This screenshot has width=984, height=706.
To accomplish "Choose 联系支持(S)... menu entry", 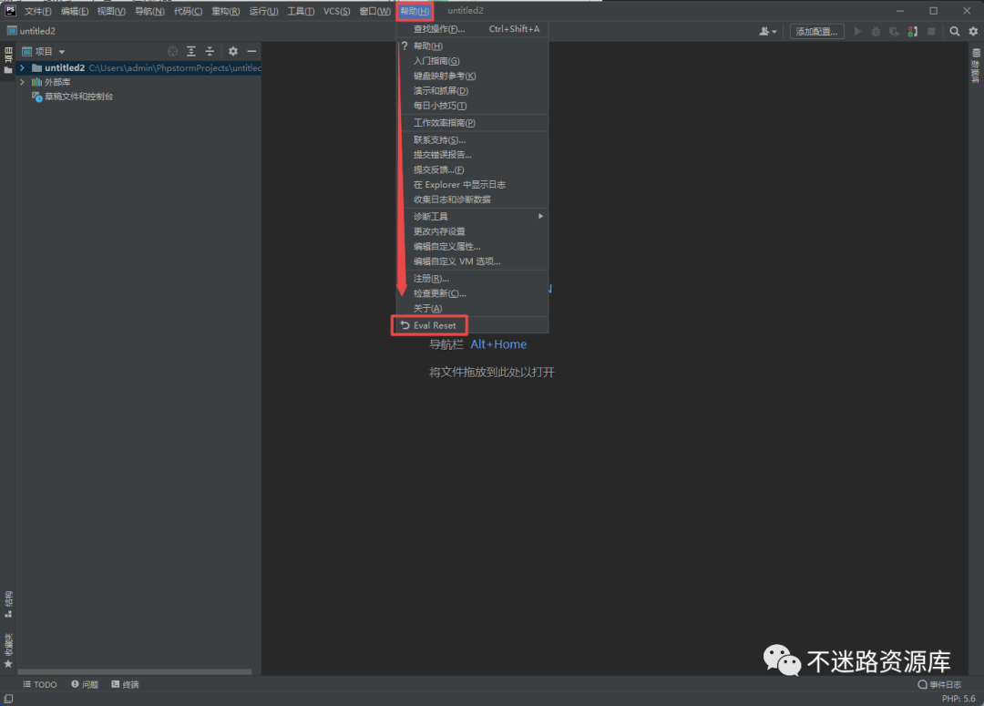I will pyautogui.click(x=473, y=140).
